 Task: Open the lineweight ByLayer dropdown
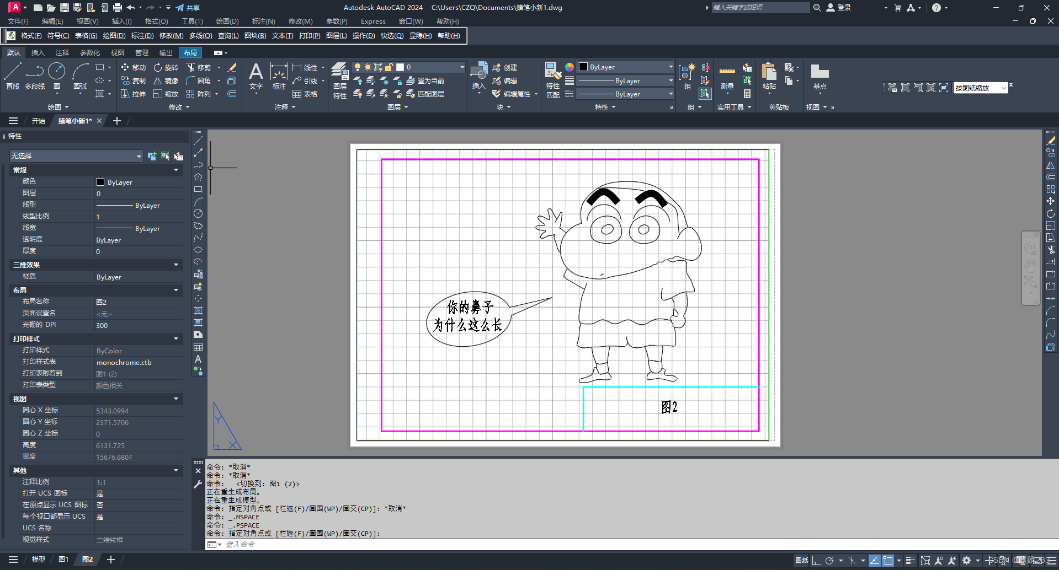[625, 80]
